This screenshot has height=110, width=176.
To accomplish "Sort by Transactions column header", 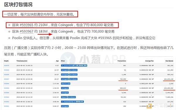I will (122, 61).
